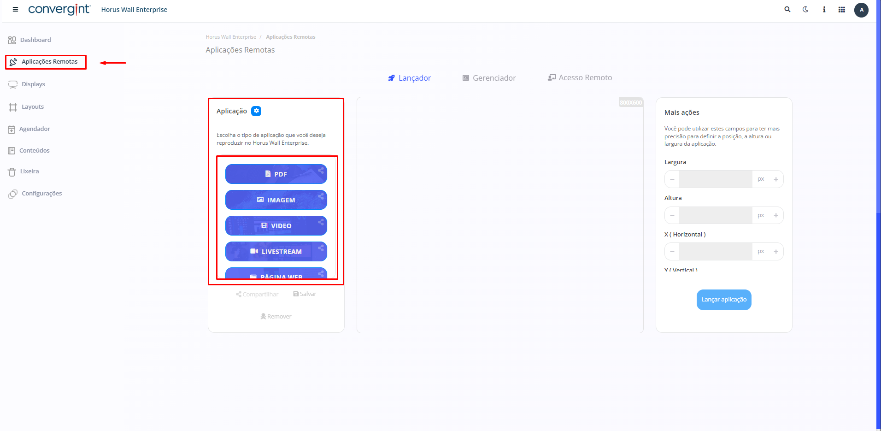Switch to the Gerenciador tab
The width and height of the screenshot is (881, 431).
pyautogui.click(x=489, y=78)
